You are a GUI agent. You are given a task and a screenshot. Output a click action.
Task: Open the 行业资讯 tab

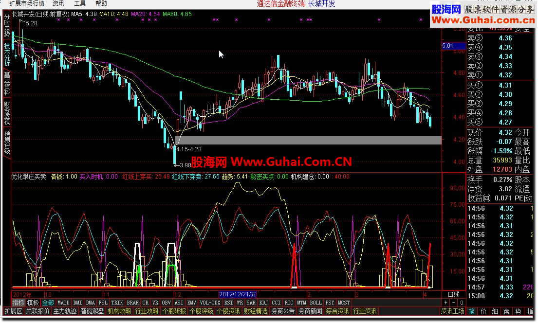point(365,311)
